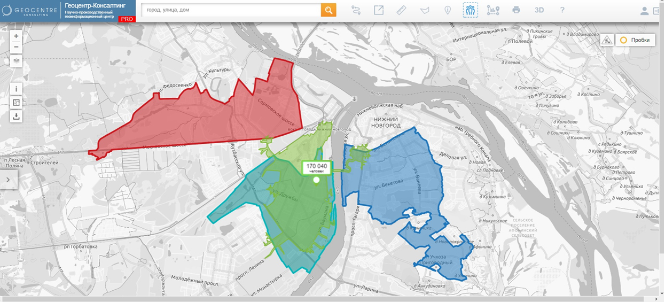Toggle the population analysis people icon
This screenshot has width=665, height=302.
coord(471,10)
